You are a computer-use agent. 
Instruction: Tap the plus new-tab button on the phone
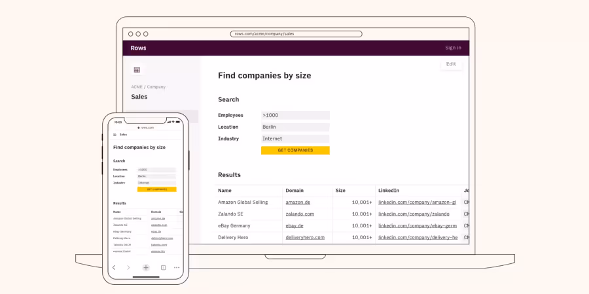(146, 267)
